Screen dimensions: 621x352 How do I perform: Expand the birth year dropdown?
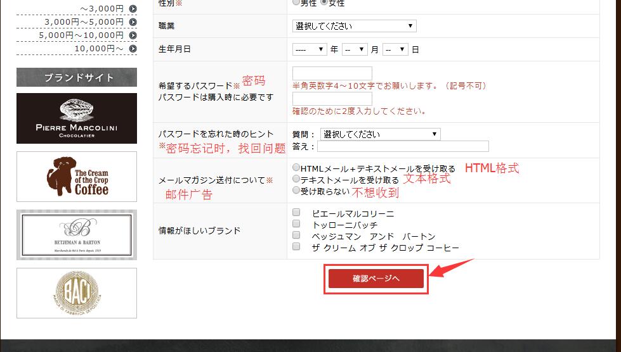(x=310, y=49)
